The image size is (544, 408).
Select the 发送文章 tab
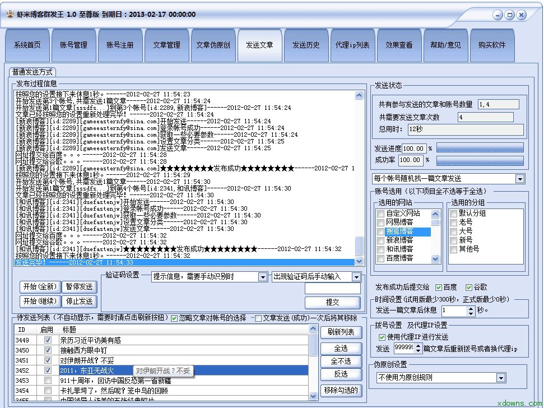pos(259,45)
